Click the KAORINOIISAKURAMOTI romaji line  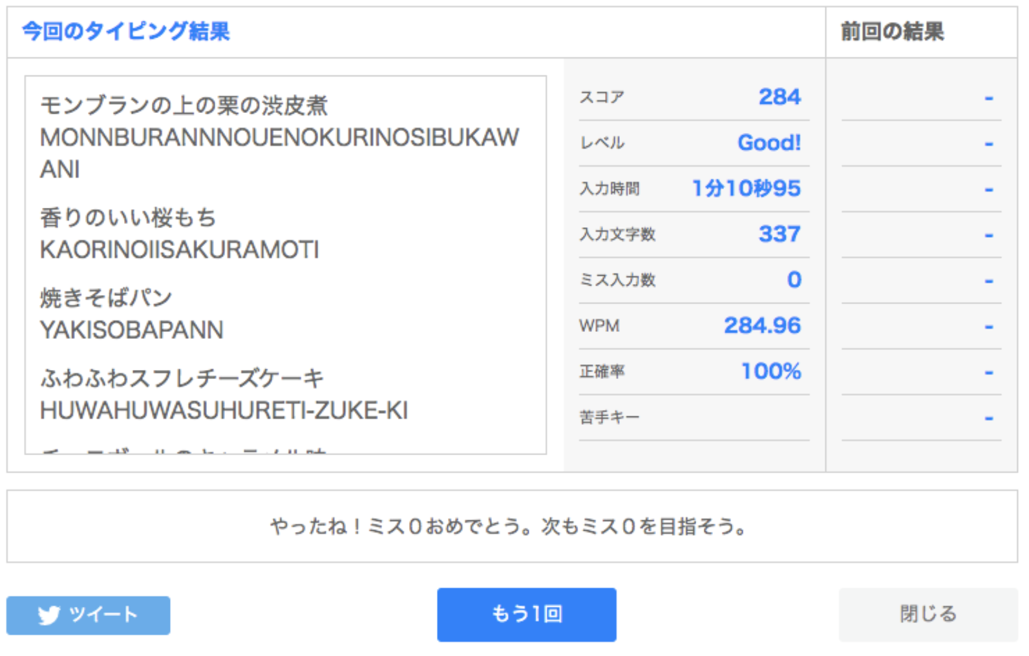tap(180, 250)
